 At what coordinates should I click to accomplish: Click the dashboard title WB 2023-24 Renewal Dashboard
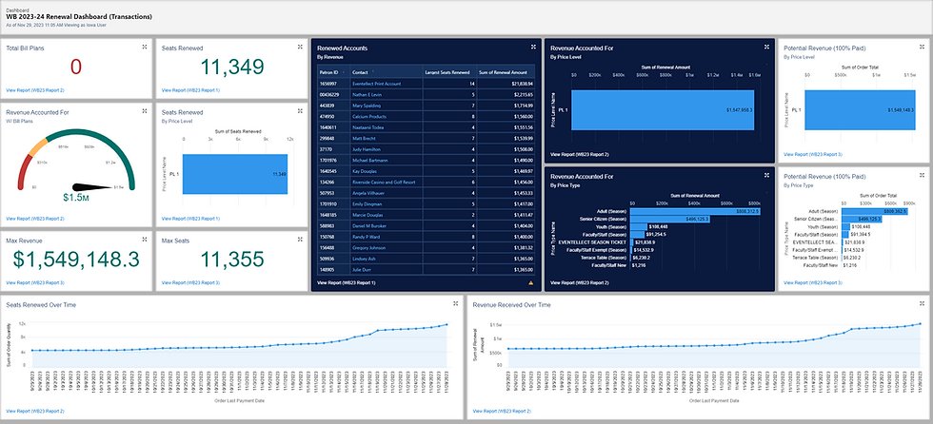tap(78, 16)
